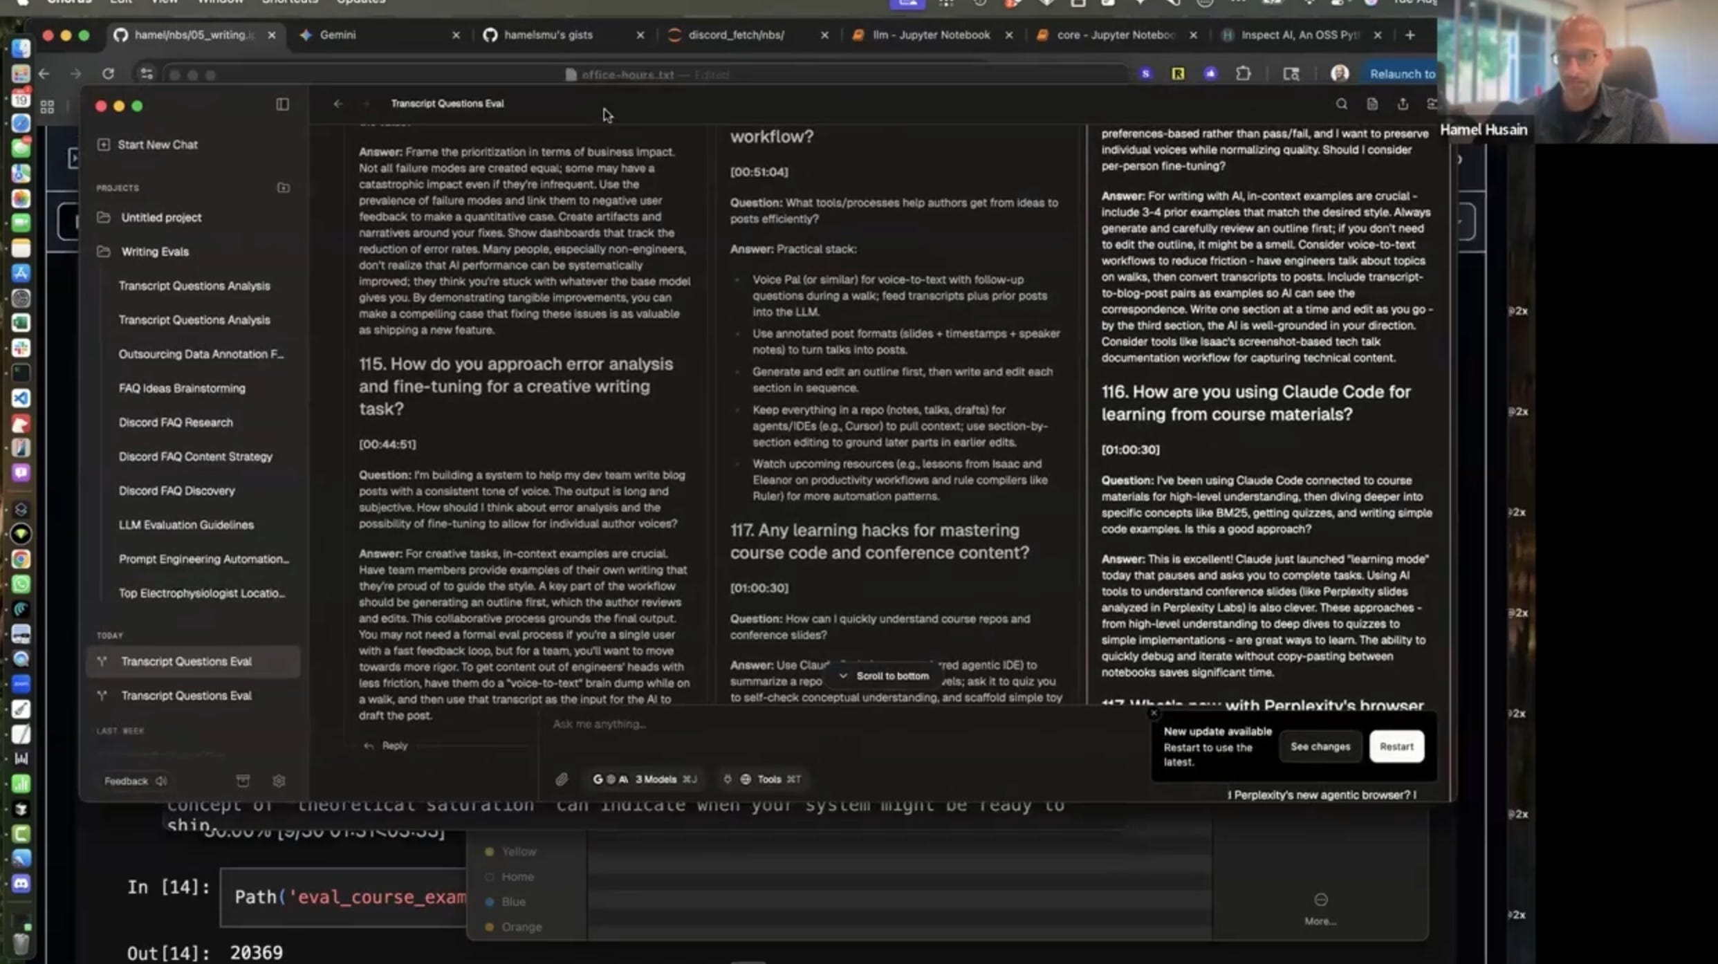Image resolution: width=1718 pixels, height=964 pixels.
Task: Click the share/export icon in header
Action: (x=1402, y=104)
